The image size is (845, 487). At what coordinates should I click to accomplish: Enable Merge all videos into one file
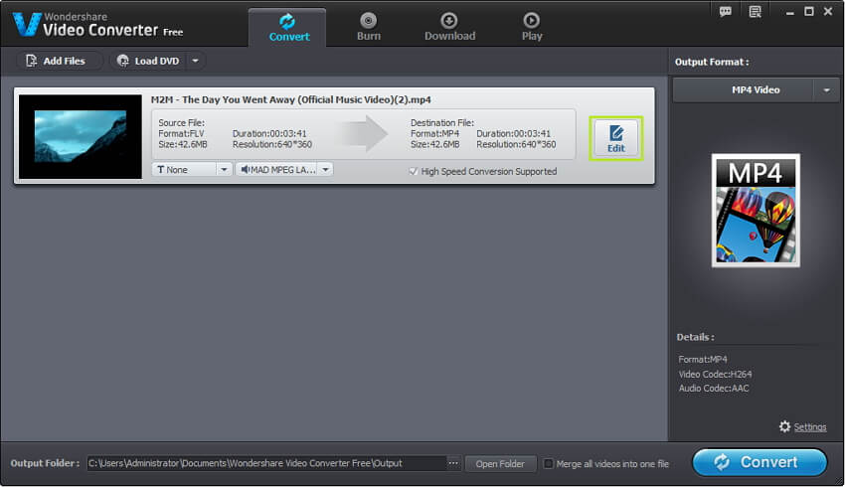[x=548, y=464]
